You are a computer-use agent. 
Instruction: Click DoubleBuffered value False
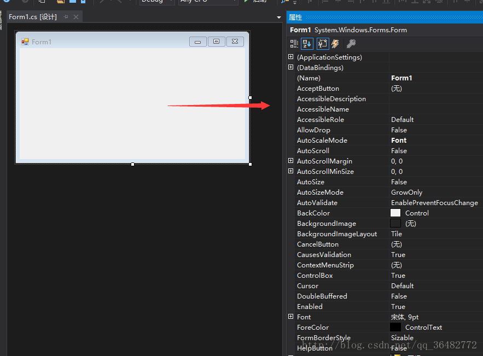pos(399,296)
